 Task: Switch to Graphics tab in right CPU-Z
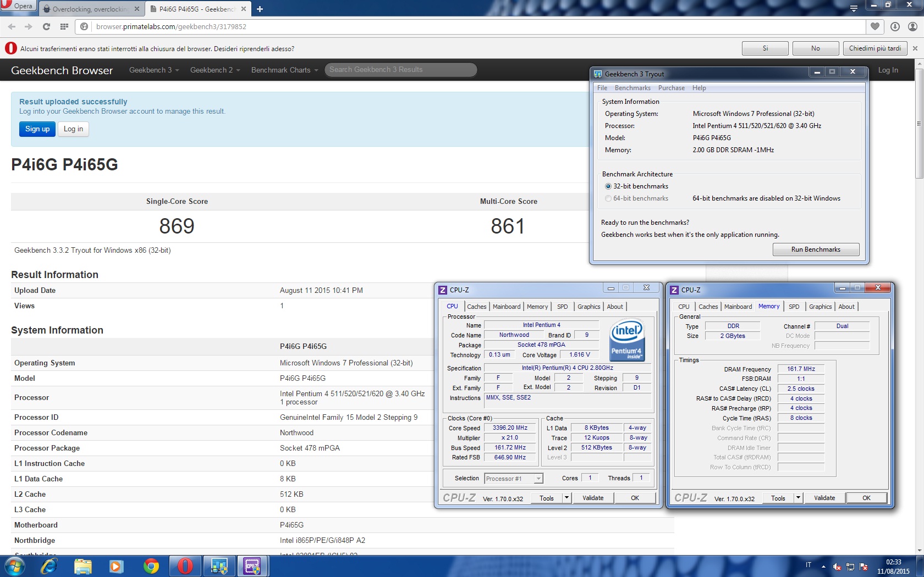(x=821, y=307)
